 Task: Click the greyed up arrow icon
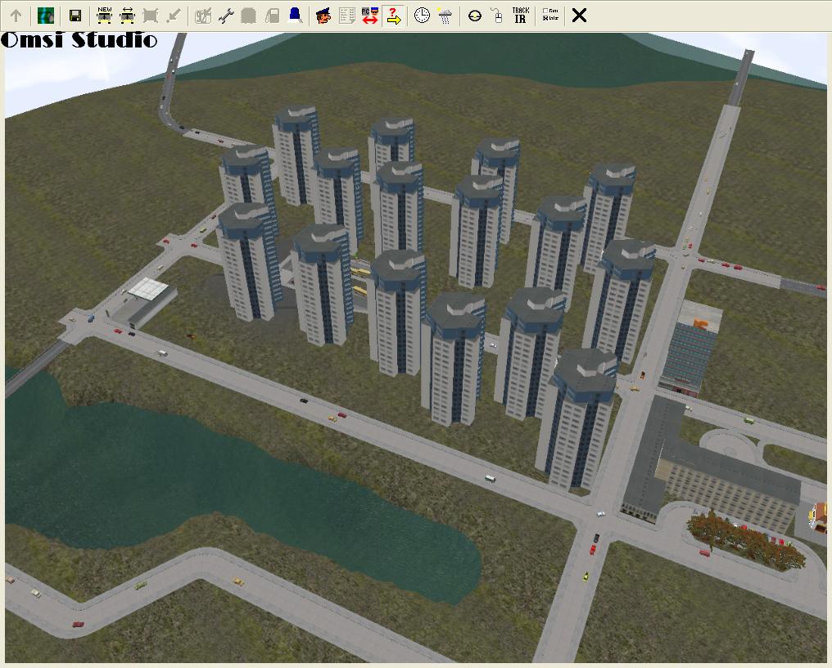tap(16, 16)
